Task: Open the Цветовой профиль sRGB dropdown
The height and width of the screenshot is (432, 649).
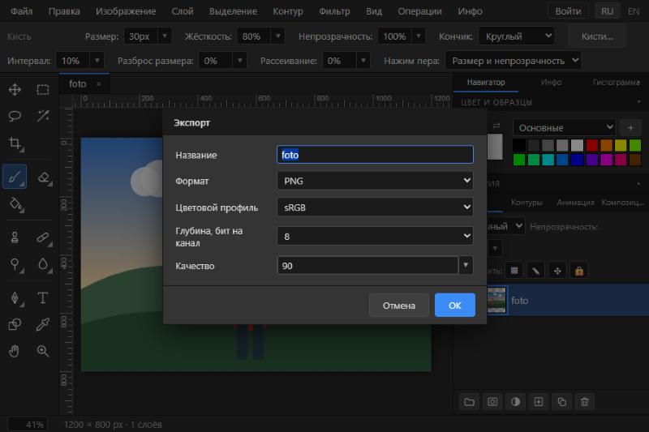Action: pyautogui.click(x=375, y=207)
